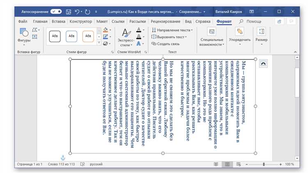The width and height of the screenshot is (308, 173).
Task: Click the Save icon in title bar
Action: point(67,12)
